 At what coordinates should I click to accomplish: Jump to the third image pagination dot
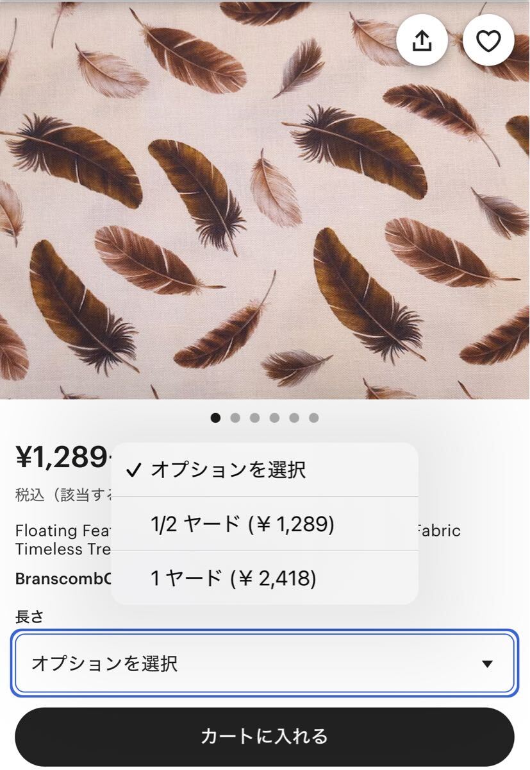coord(255,418)
